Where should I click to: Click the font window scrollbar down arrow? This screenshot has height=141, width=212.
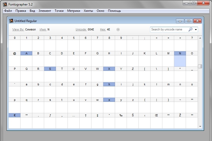coord(200,127)
